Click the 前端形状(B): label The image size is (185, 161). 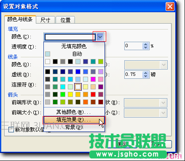tap(27, 102)
